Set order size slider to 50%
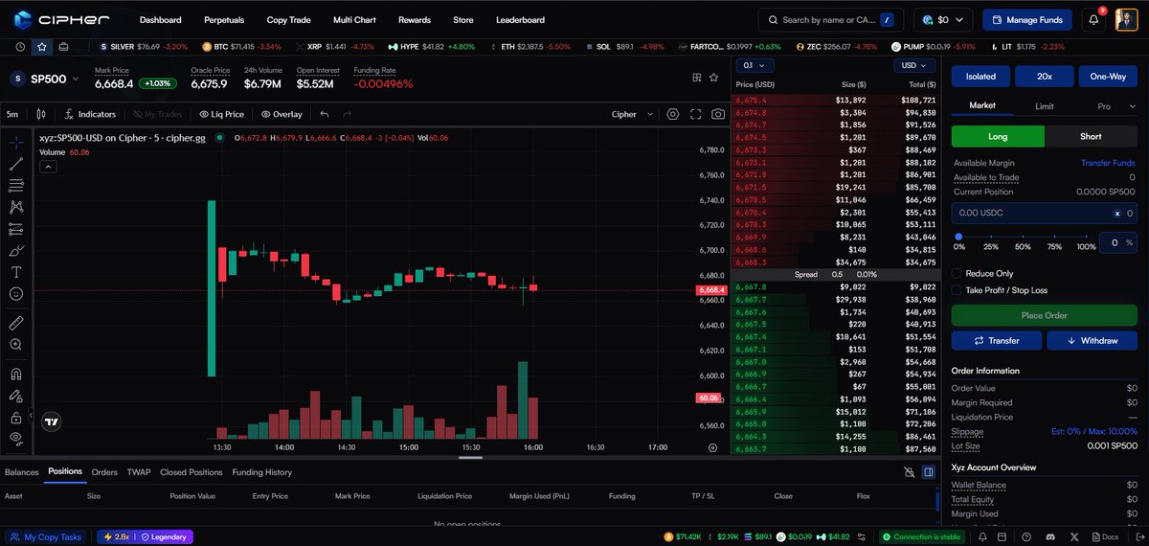The height and width of the screenshot is (546, 1149). pyautogui.click(x=1023, y=236)
